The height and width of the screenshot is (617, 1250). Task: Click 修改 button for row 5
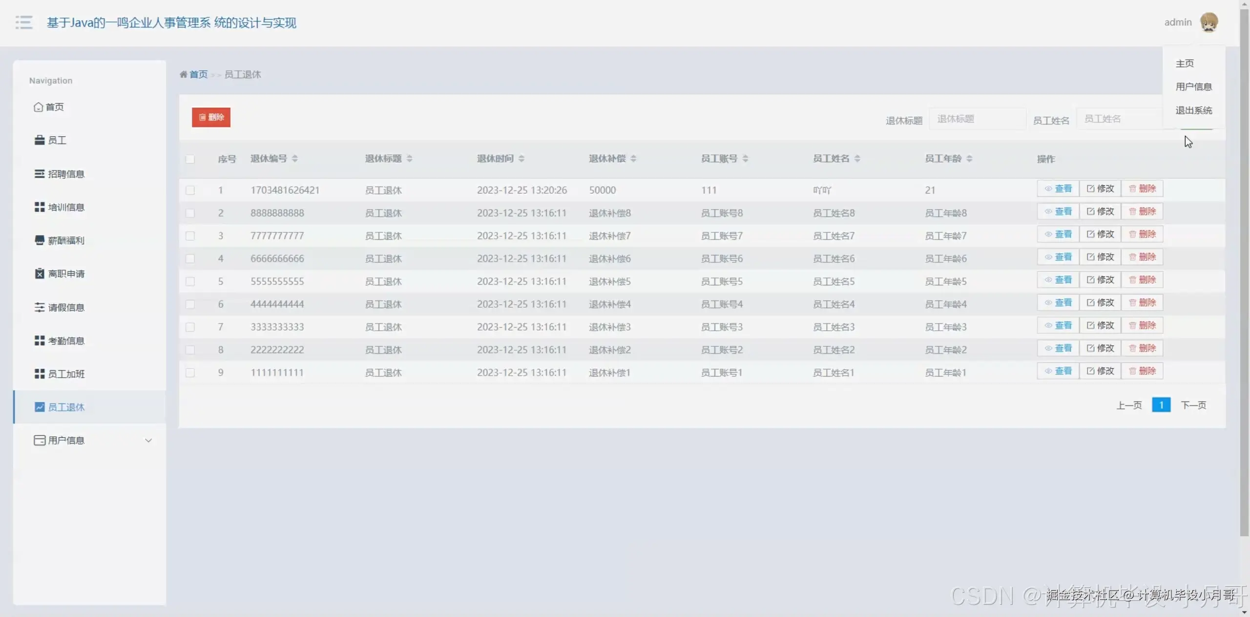point(1100,280)
